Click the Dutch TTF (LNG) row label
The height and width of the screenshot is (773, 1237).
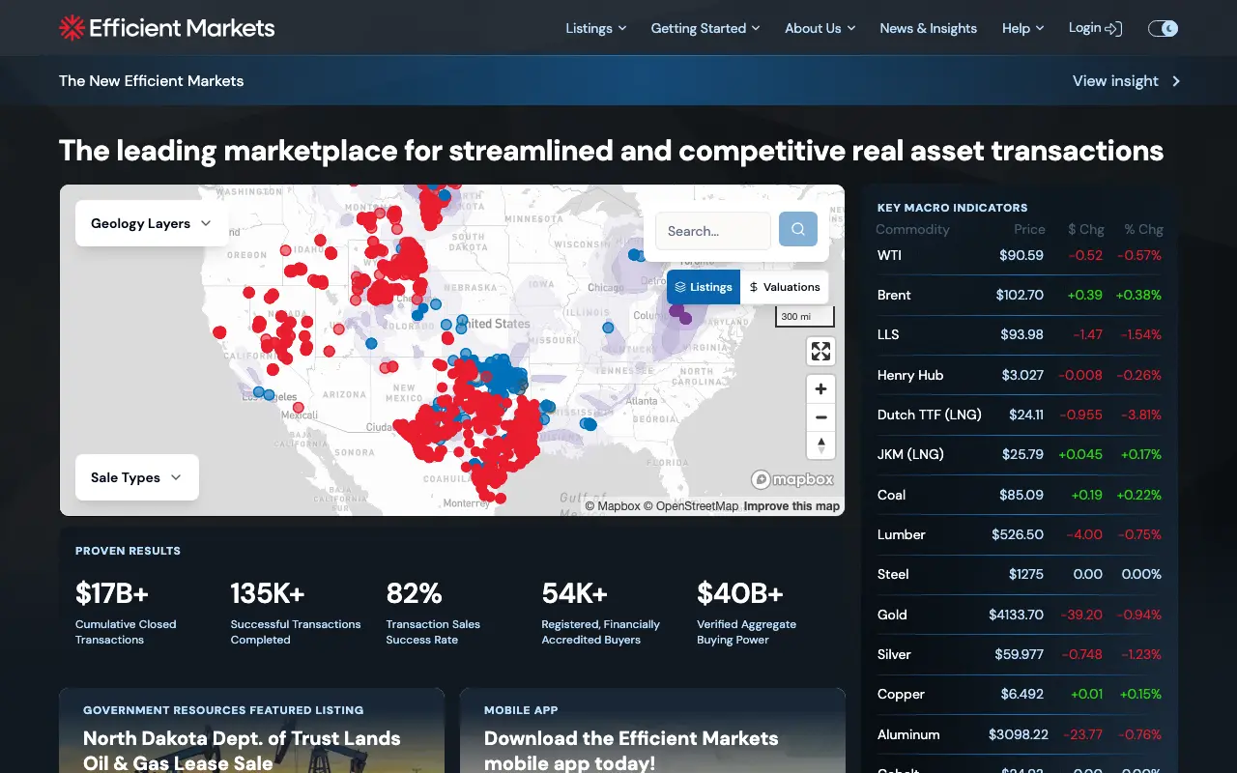click(x=930, y=415)
